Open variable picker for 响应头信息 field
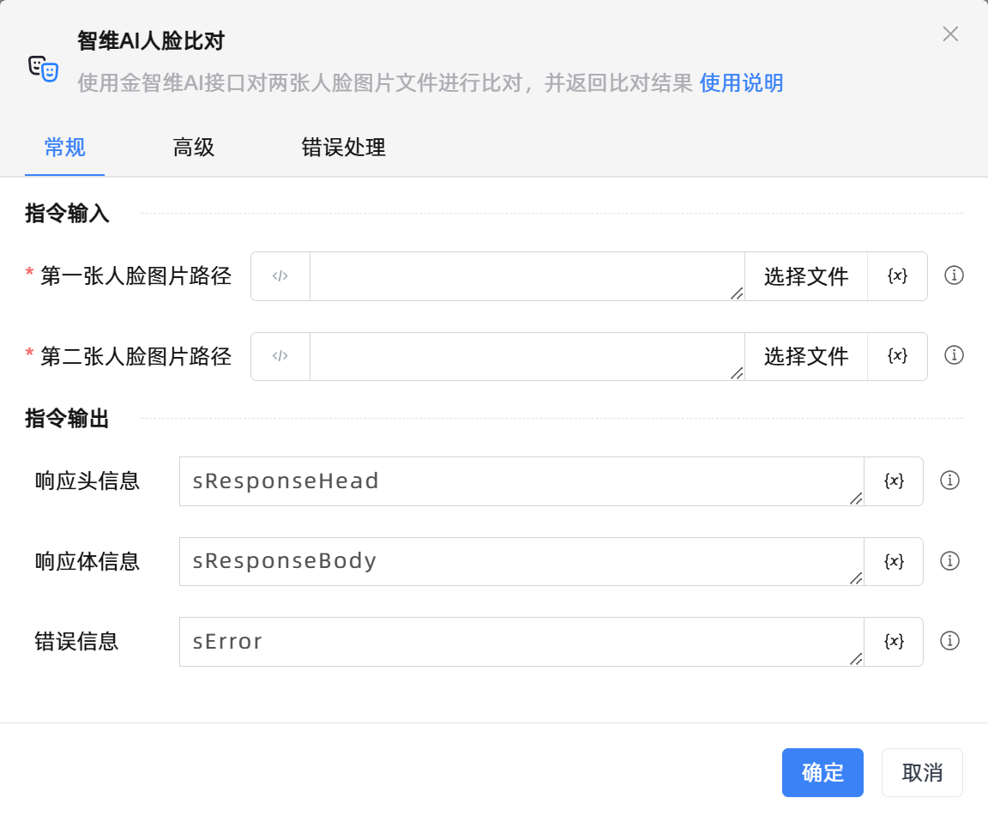988x822 pixels. coord(894,481)
